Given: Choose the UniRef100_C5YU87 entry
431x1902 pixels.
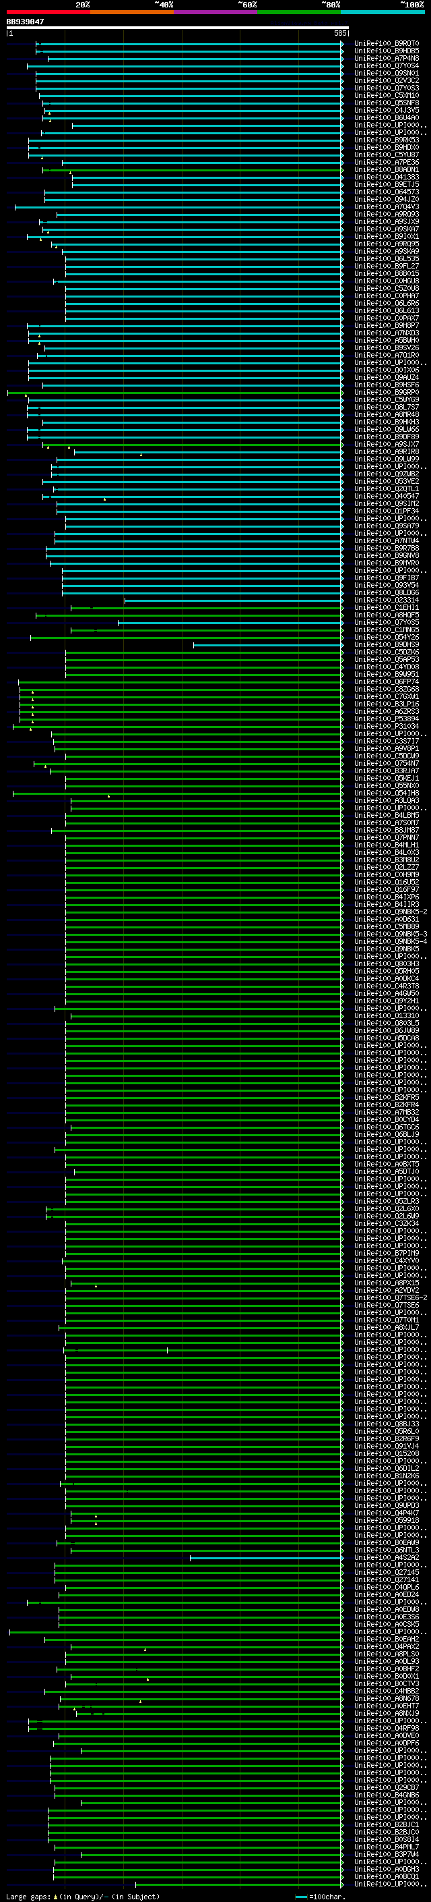Looking at the screenshot, I should tap(386, 155).
